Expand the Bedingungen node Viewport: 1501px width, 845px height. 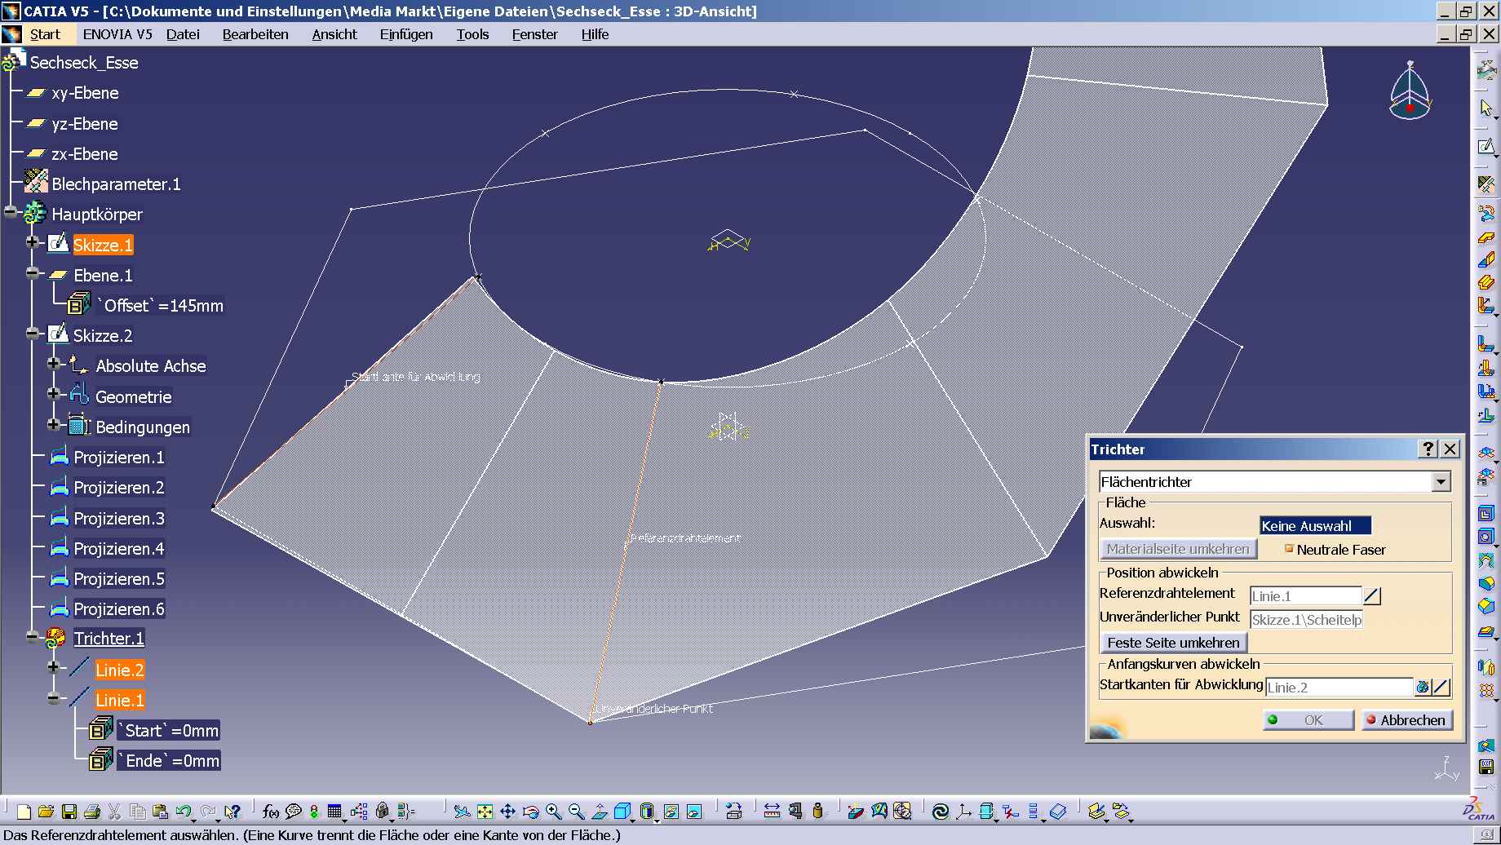[54, 424]
